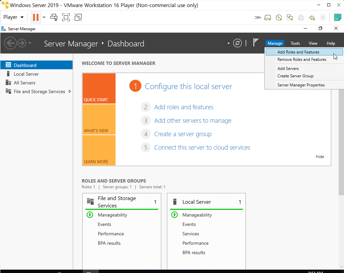Image resolution: width=344 pixels, height=273 pixels.
Task: Open BPA results in File and Storage tile
Action: (109, 243)
